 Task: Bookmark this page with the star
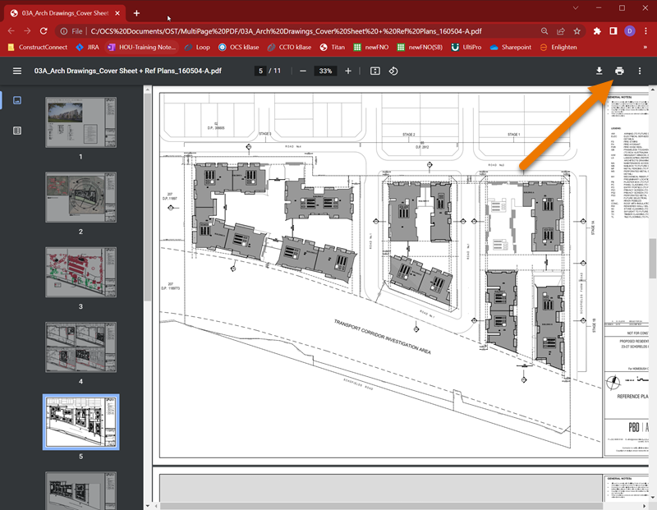click(x=577, y=31)
